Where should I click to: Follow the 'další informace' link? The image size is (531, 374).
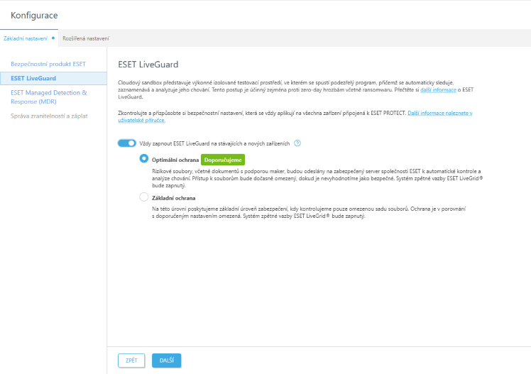[x=438, y=89]
